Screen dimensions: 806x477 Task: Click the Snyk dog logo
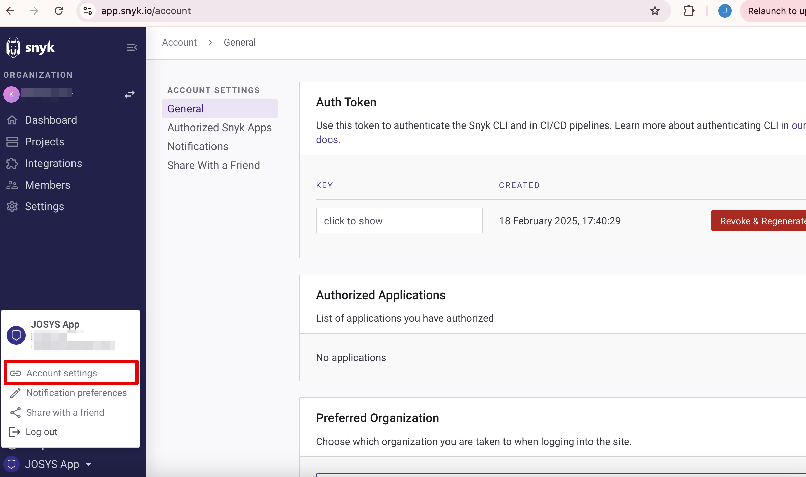click(13, 47)
